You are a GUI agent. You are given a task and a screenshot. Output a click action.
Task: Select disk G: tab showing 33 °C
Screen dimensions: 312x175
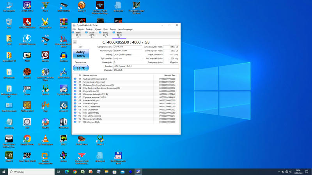coord(119,35)
